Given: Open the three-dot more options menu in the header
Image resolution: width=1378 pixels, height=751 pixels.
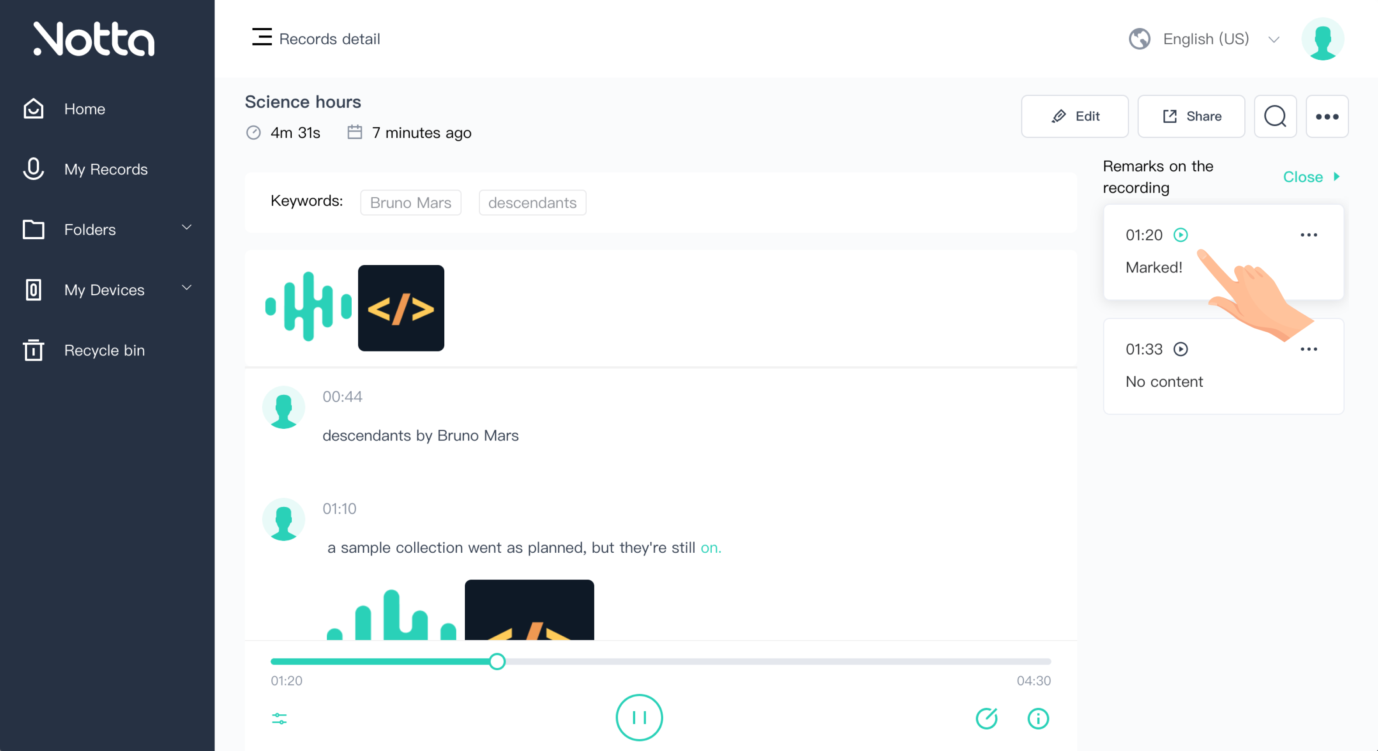Looking at the screenshot, I should click(1326, 116).
